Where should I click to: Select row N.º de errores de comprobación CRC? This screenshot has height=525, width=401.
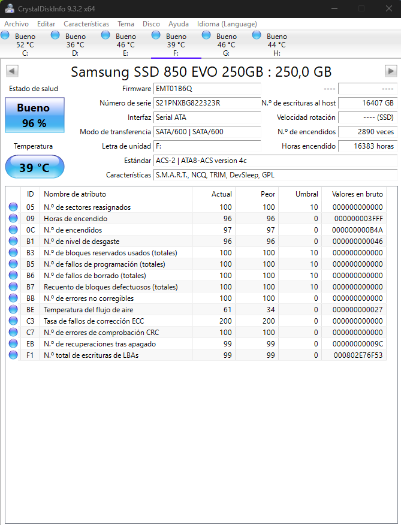pos(196,332)
